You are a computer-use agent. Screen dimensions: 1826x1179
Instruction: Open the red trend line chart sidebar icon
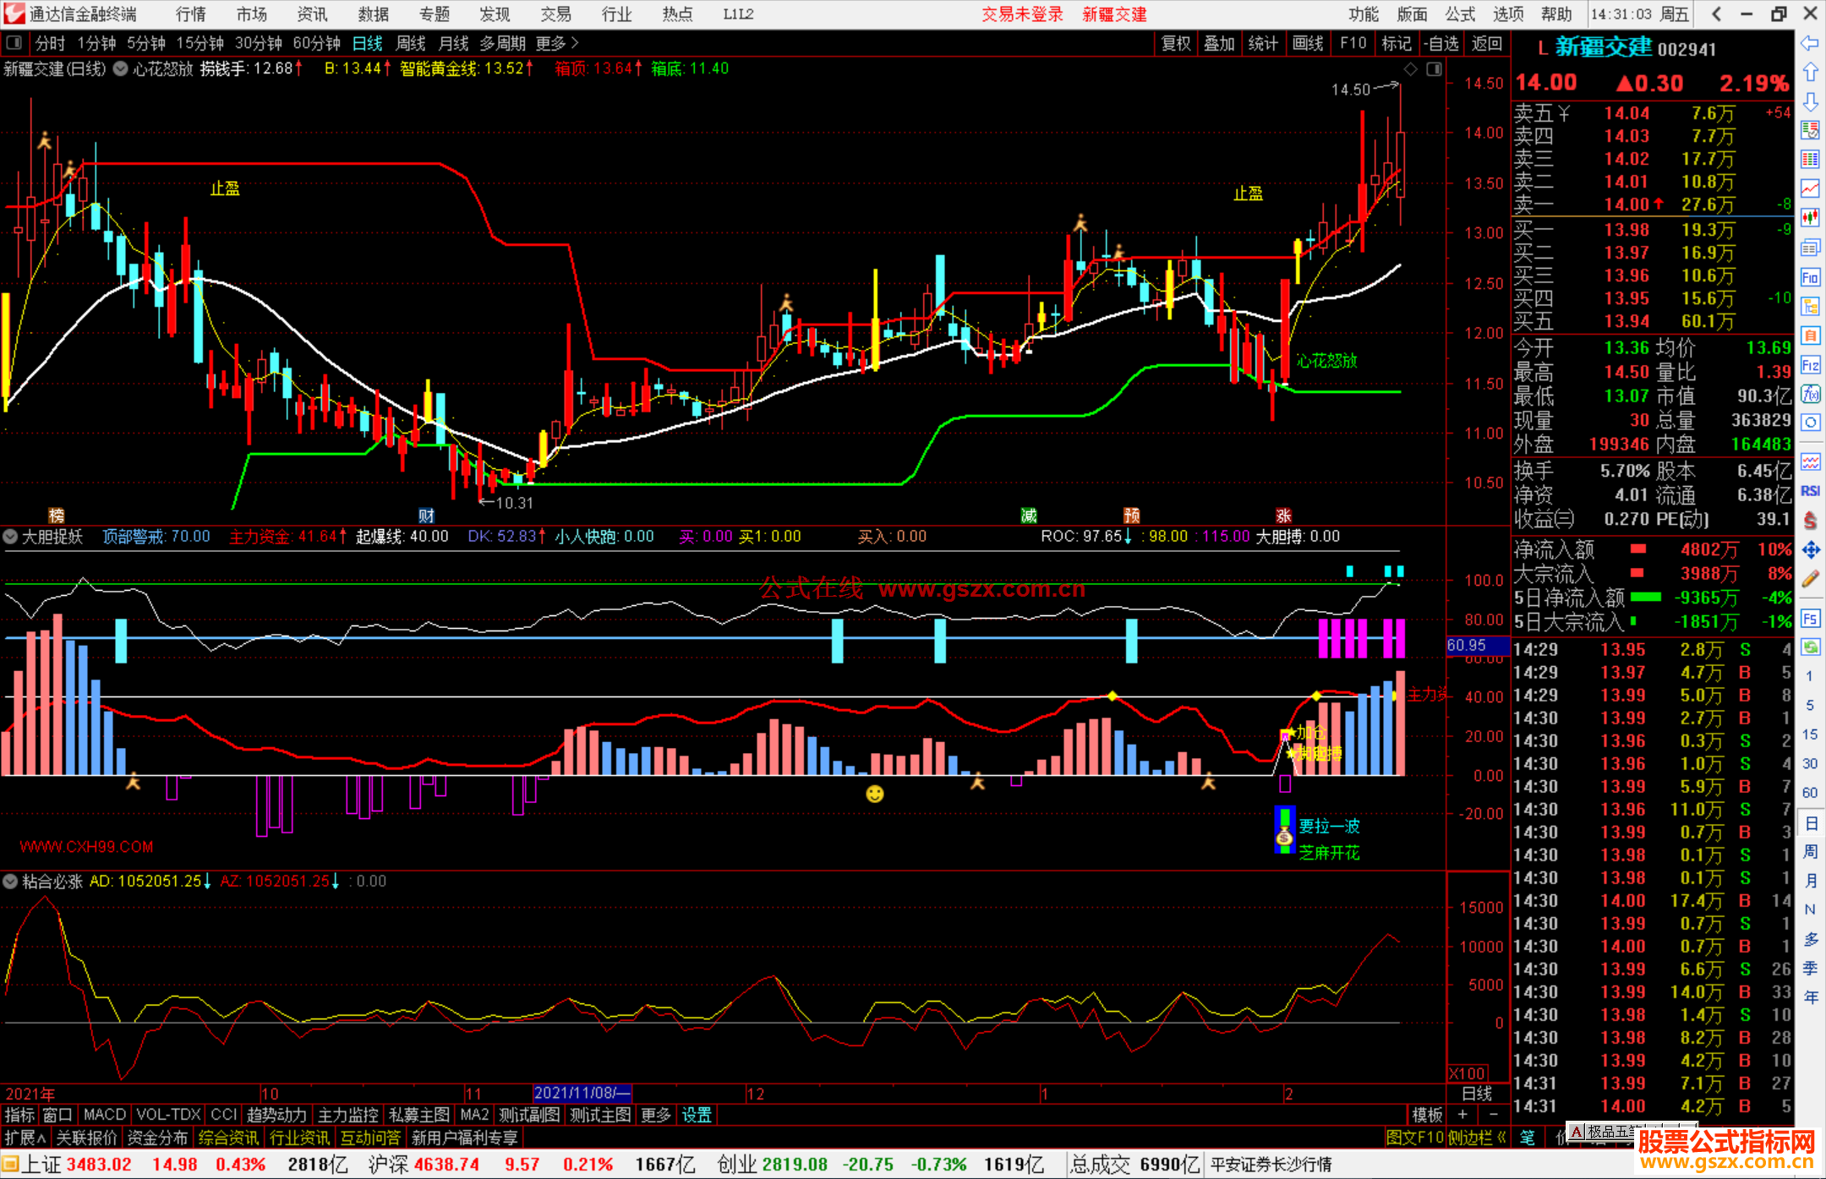[x=1810, y=188]
